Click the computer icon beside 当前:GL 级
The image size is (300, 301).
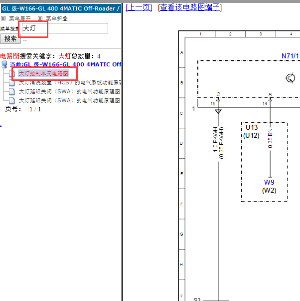pos(4,64)
